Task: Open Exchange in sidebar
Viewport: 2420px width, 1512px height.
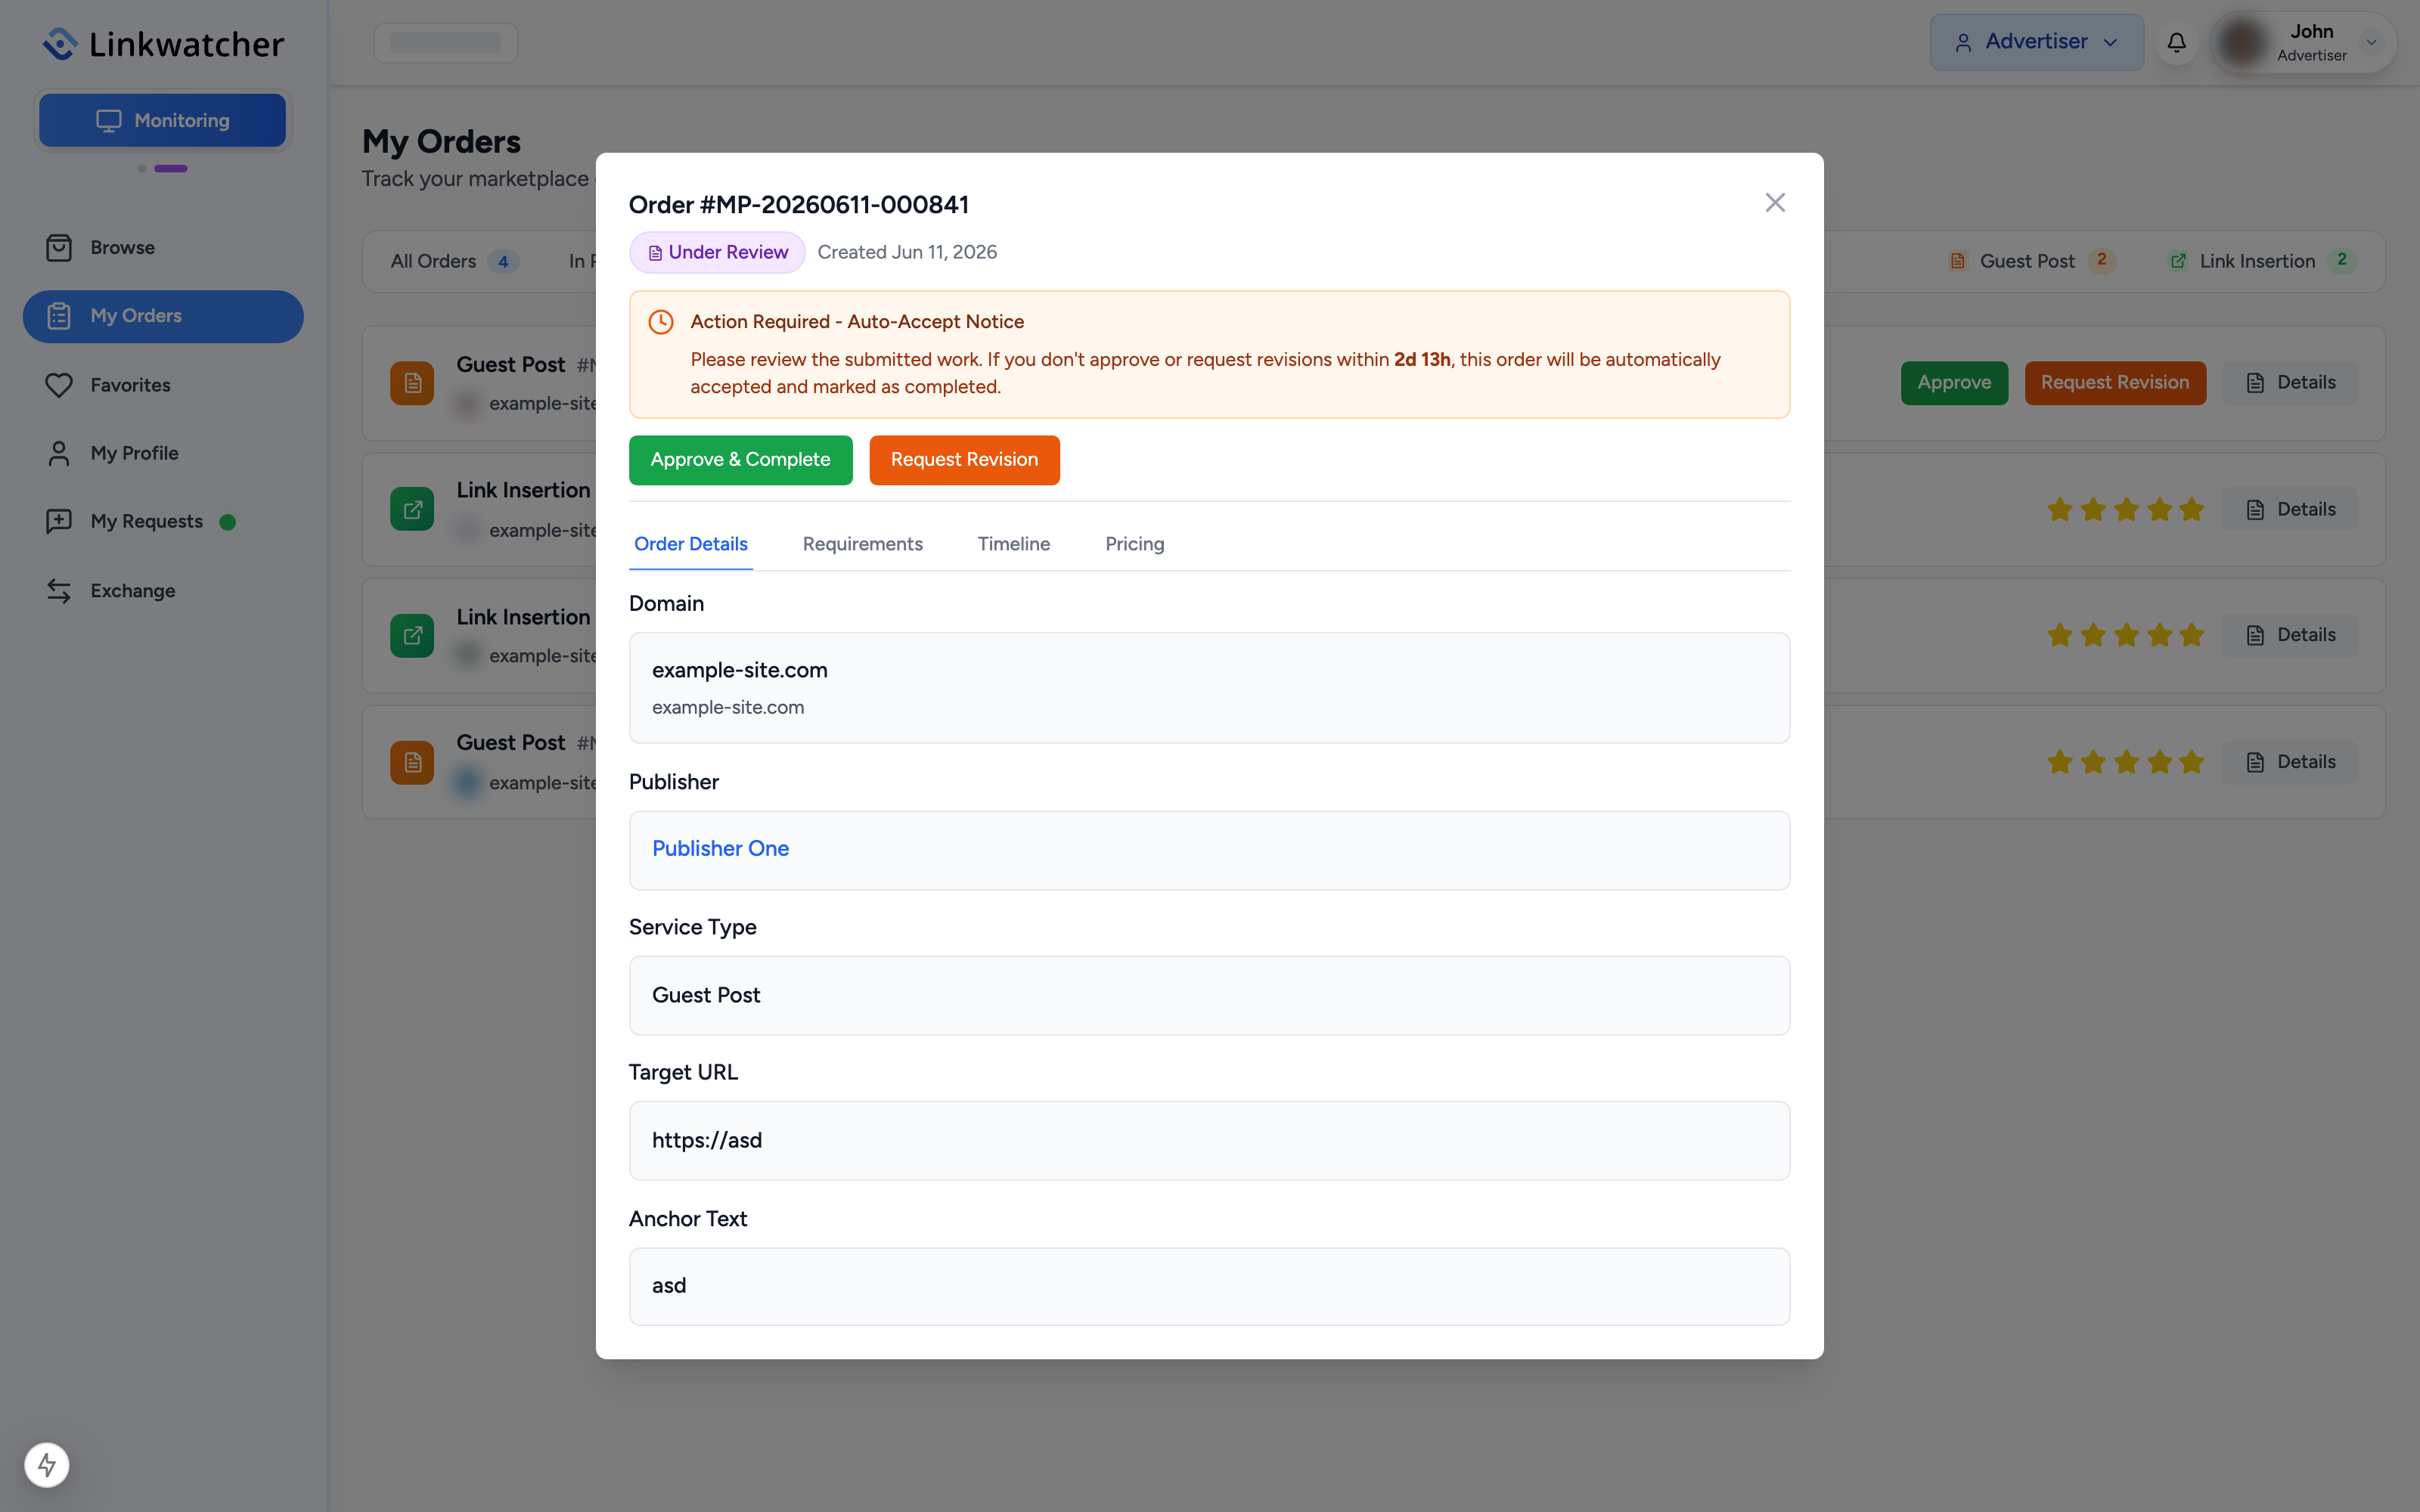Action: coord(163,591)
